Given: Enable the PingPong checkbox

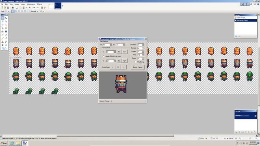Looking at the screenshot, I should [135, 62].
